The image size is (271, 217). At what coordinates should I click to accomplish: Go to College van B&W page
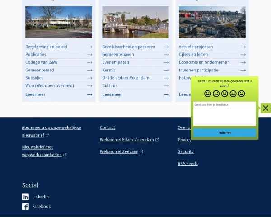(x=42, y=62)
